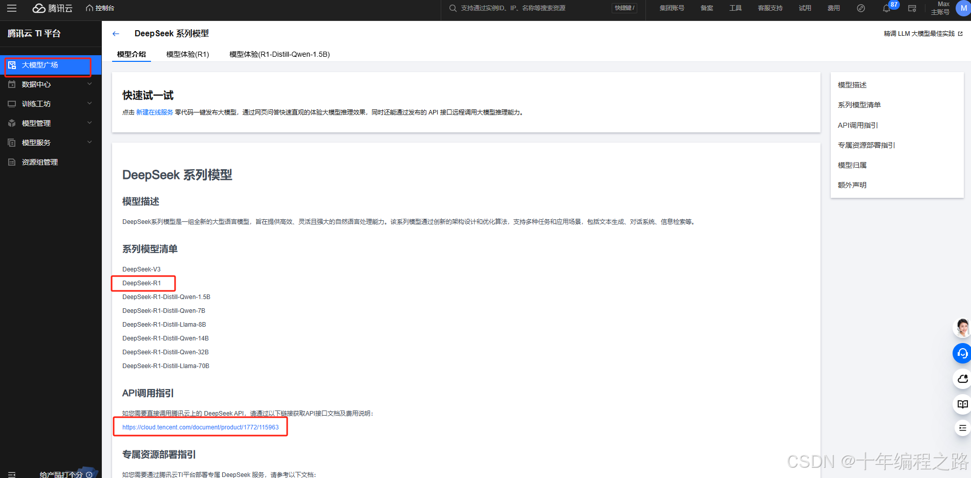
Task: Click DeepSeek-R1-Distill-Llama-70B list entry
Action: point(166,366)
